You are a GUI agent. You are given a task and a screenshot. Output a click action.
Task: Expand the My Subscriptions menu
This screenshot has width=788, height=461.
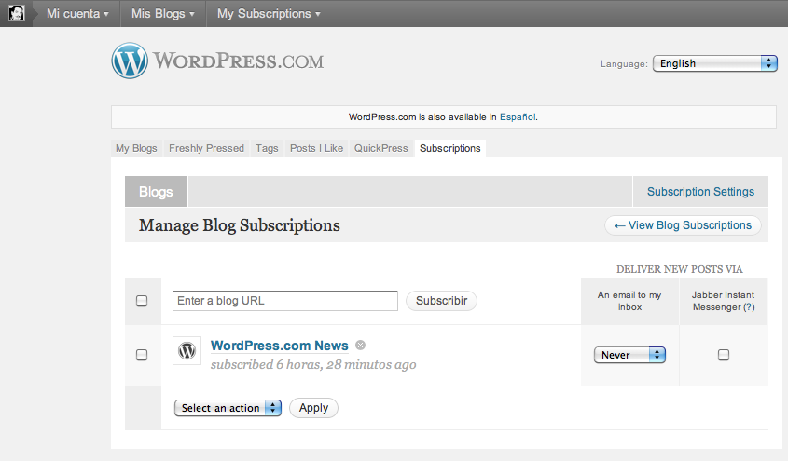[x=269, y=14]
